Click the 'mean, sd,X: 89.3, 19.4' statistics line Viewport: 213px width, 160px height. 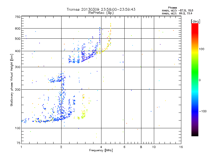pos(177,13)
